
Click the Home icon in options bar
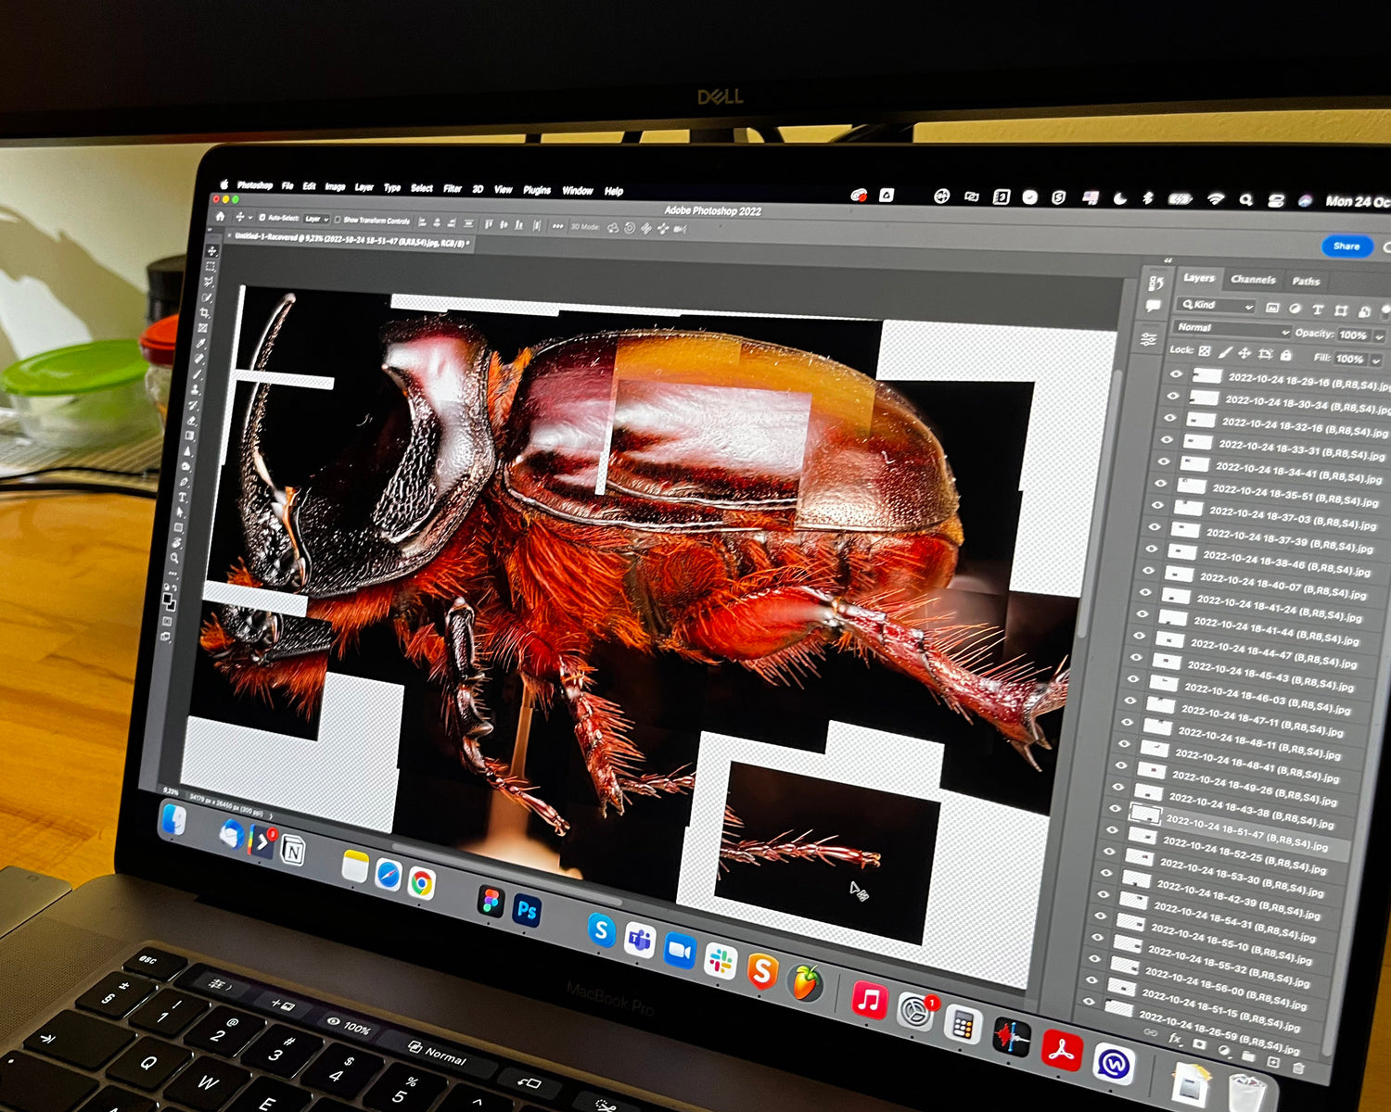[221, 216]
